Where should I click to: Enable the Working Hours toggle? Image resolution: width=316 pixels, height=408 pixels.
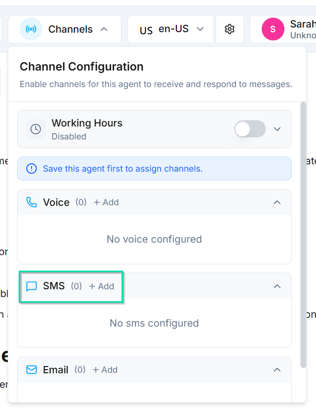(x=250, y=129)
